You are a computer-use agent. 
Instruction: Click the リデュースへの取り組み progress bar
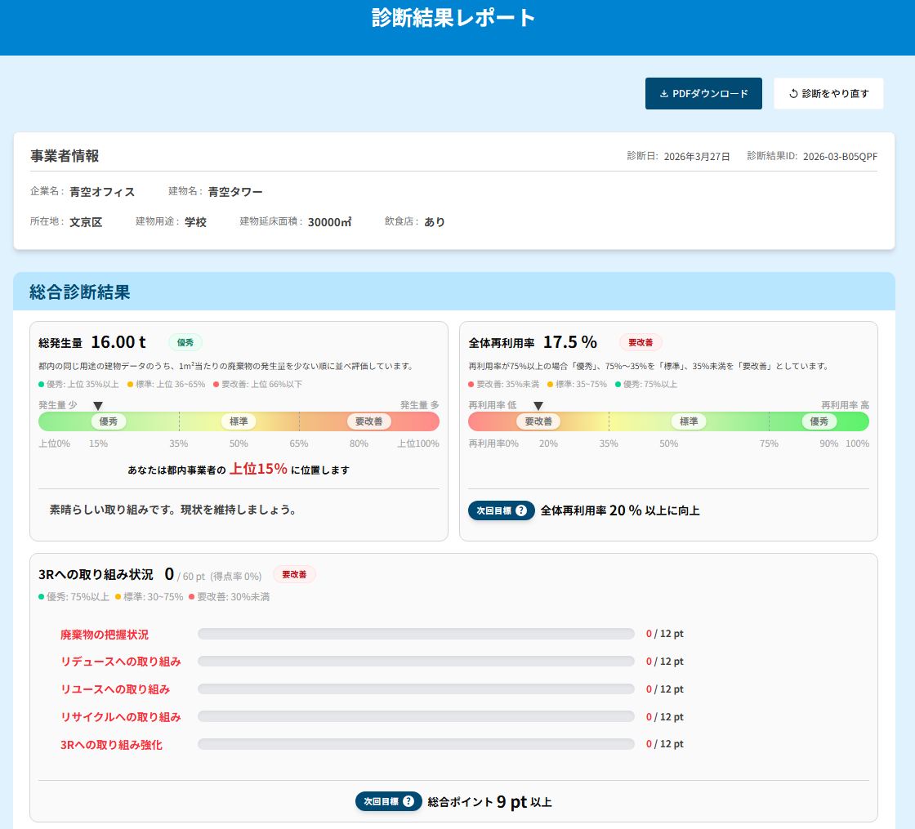point(416,662)
